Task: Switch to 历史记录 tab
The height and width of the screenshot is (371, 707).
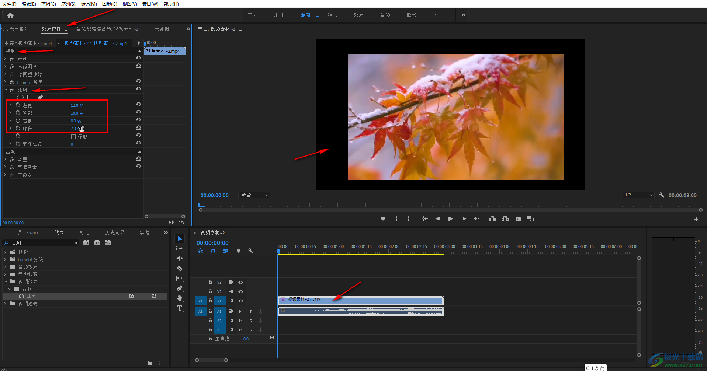Action: point(115,232)
